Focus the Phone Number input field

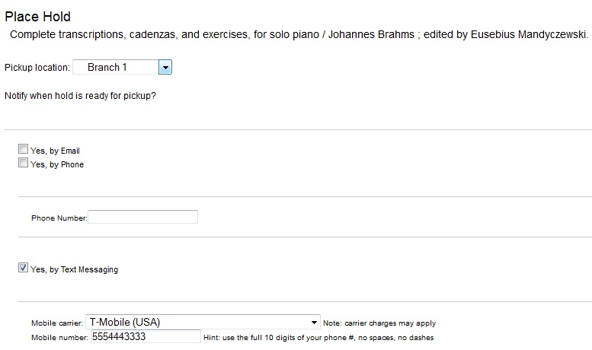(x=143, y=218)
